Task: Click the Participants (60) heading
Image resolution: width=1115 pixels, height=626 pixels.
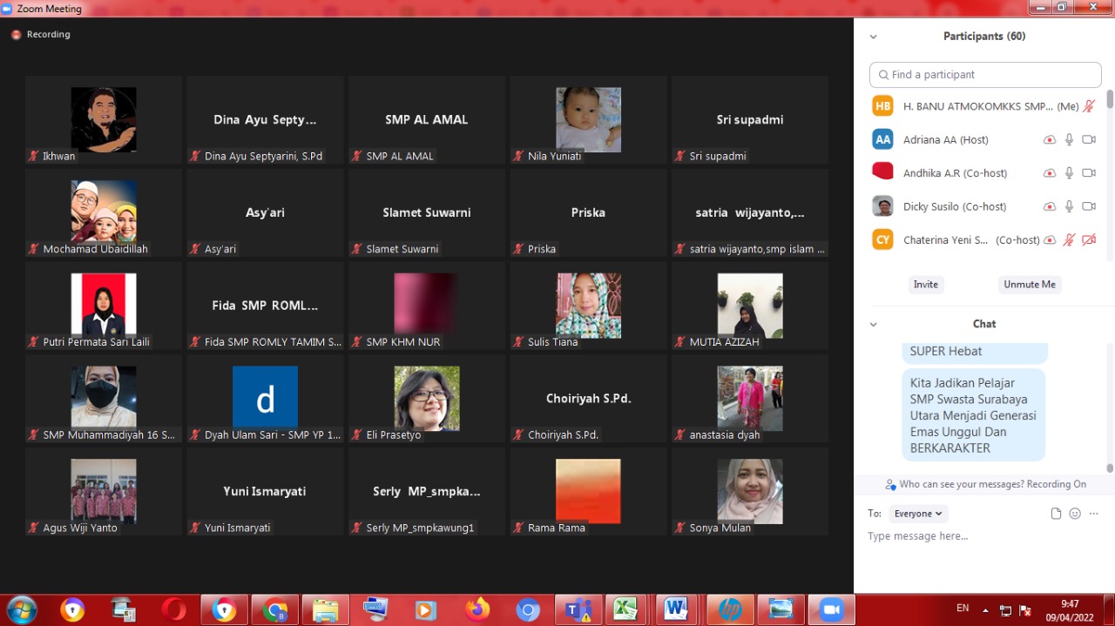Action: 984,37
